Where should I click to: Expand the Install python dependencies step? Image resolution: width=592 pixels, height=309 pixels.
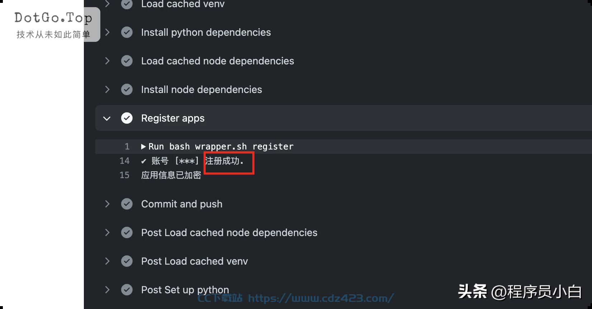point(107,32)
